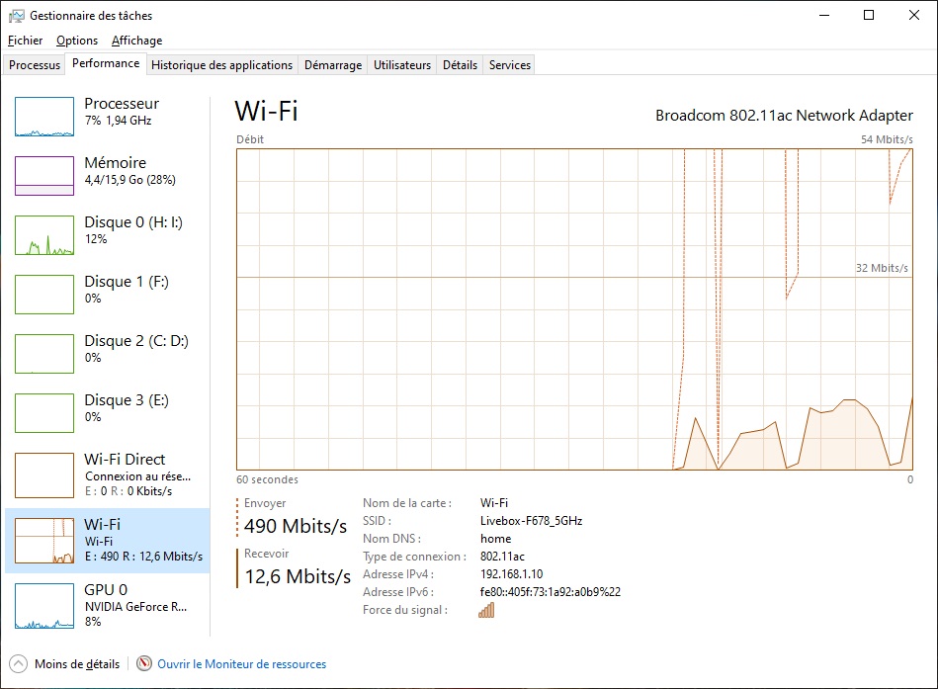The image size is (938, 689).
Task: Click the signal strength icon next to Force du signal
Action: [x=485, y=610]
